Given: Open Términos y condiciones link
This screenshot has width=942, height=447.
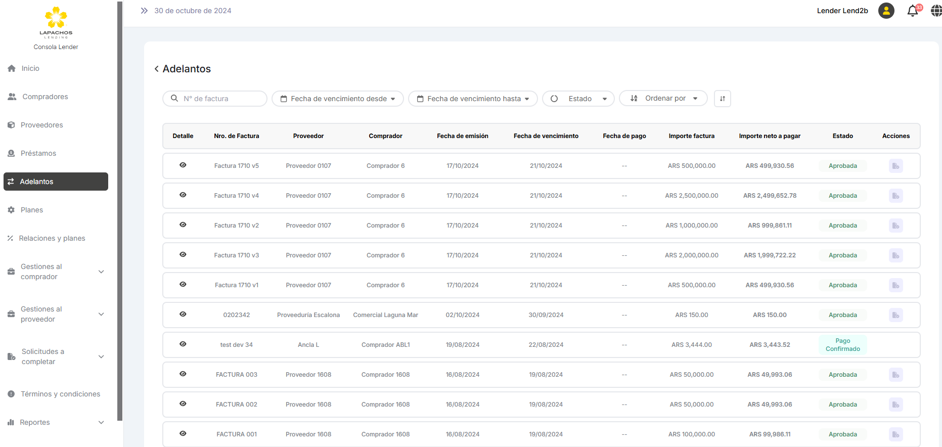Looking at the screenshot, I should point(60,394).
